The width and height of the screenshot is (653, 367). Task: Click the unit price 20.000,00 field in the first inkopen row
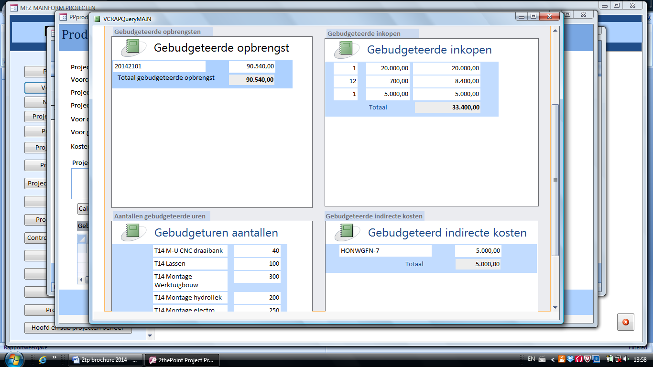388,68
